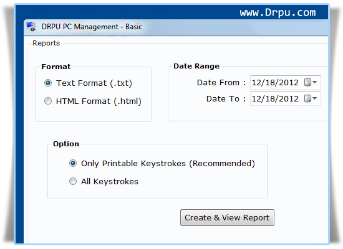Click the All Keystrokes label text
This screenshot has height=249, width=343.
click(110, 182)
